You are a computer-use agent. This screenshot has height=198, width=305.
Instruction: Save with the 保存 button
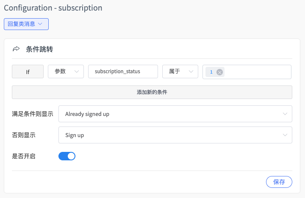[x=279, y=182]
